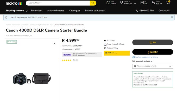This screenshot has width=177, height=103.
Task: Open Payflex View details link
Action: click(81, 55)
